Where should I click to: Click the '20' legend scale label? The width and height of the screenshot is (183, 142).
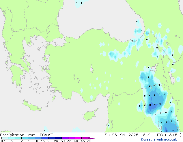point(49,141)
